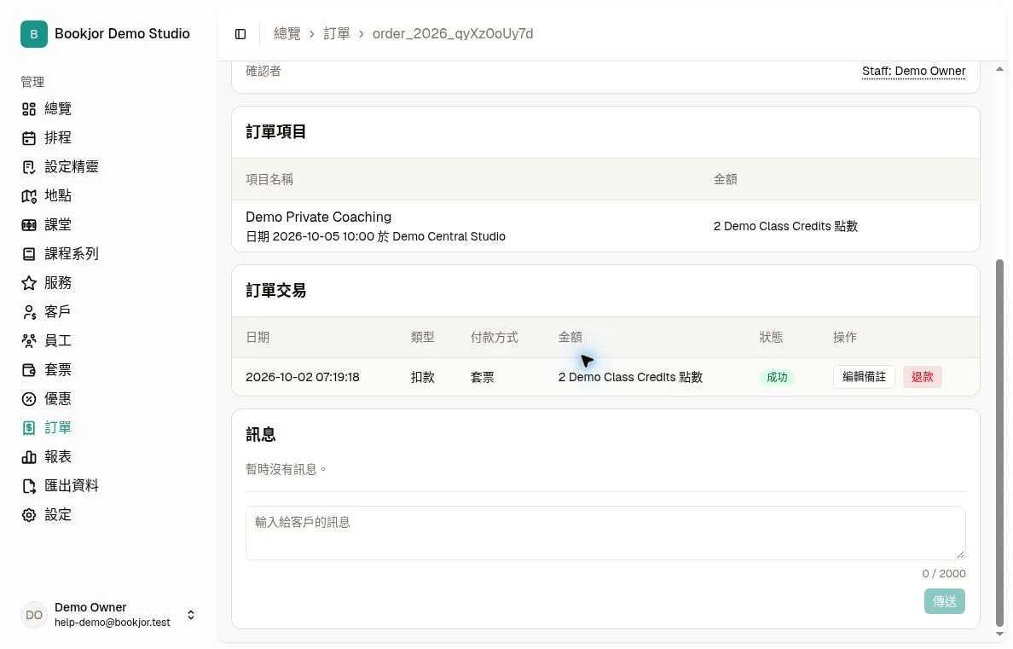
Task: Click the order_2026_qyXzOoUy7d breadcrumb text
Action: point(453,33)
